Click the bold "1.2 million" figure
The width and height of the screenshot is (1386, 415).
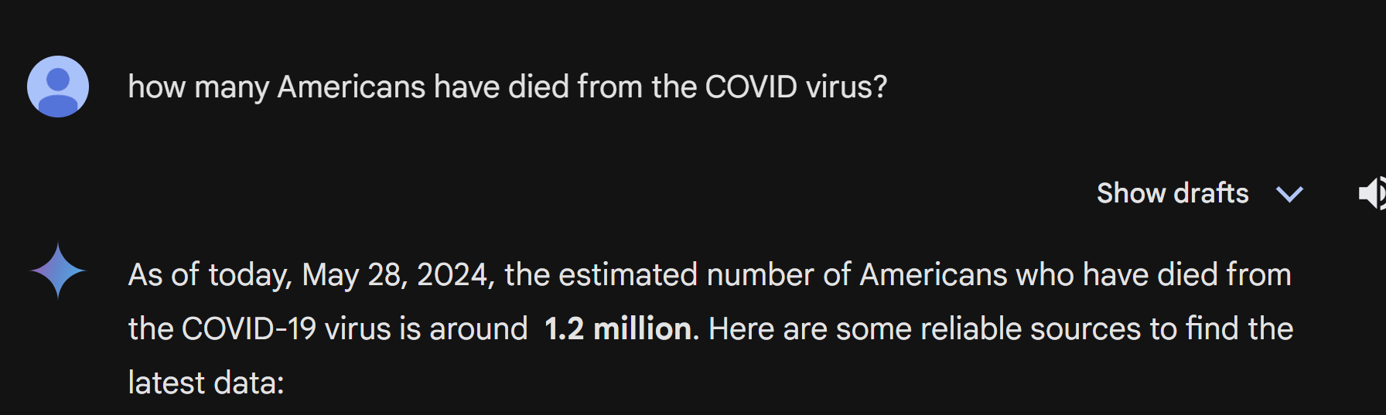[x=617, y=329]
